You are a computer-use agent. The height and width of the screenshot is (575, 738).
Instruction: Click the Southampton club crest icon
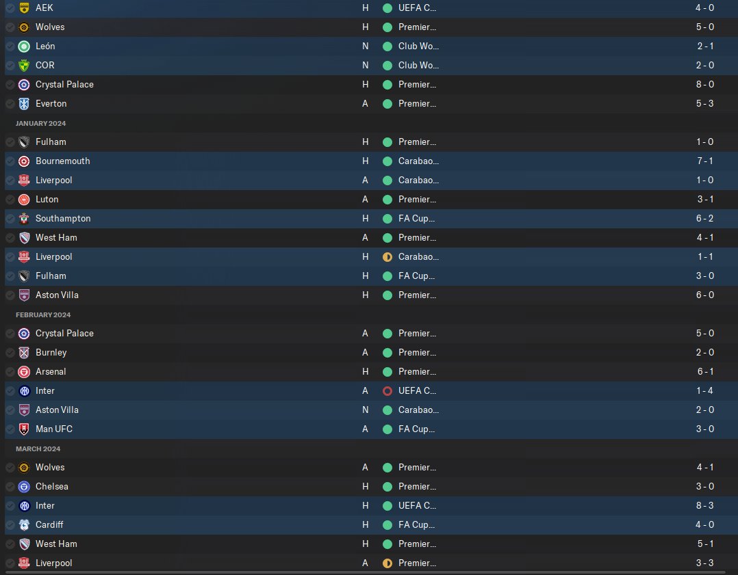[24, 219]
